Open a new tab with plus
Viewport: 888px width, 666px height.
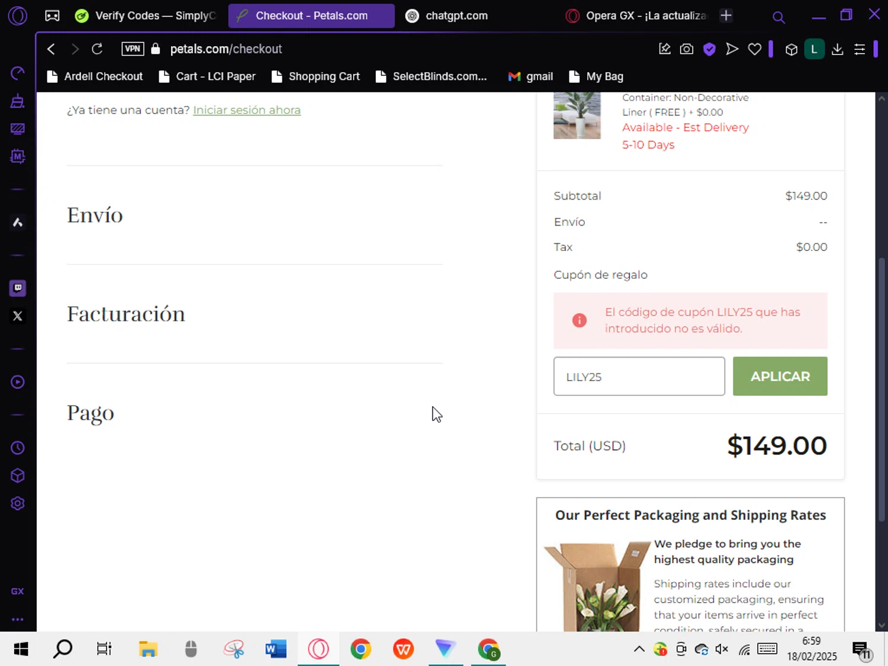[x=726, y=16]
